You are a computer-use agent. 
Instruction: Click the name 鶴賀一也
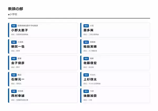[18, 47]
